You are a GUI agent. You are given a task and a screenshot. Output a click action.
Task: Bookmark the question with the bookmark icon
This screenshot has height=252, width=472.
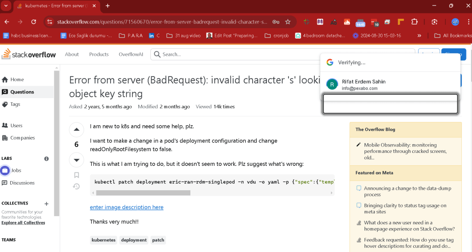77,175
